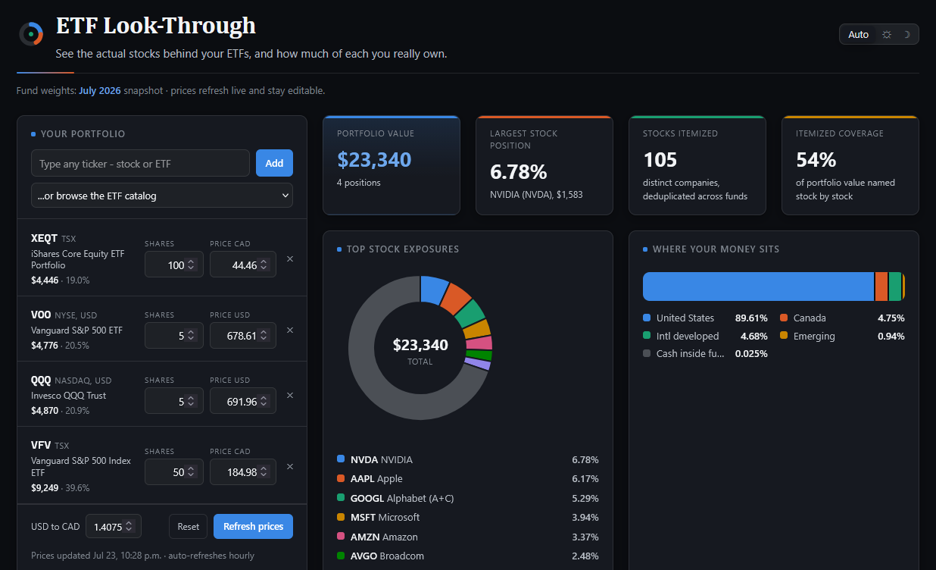
Task: Click the Reset button
Action: [x=188, y=526]
